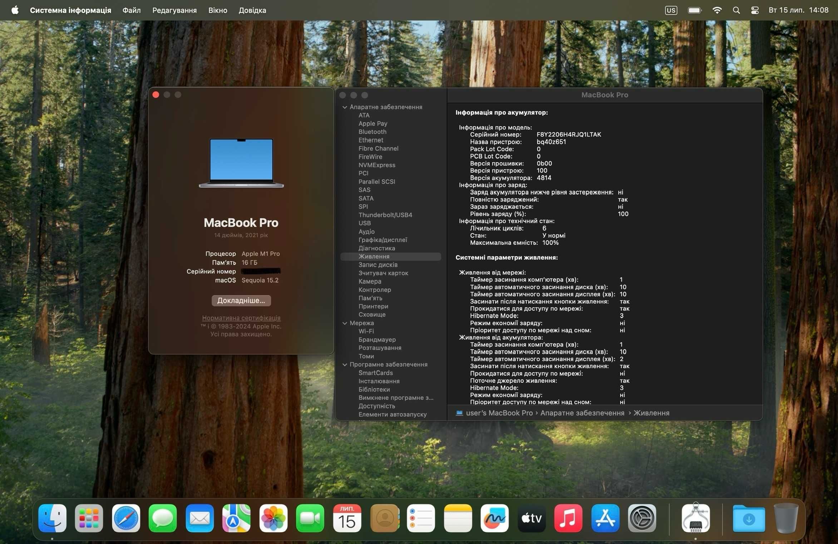Screen dimensions: 838x544
Task: Open Редагування menu
Action: point(174,10)
